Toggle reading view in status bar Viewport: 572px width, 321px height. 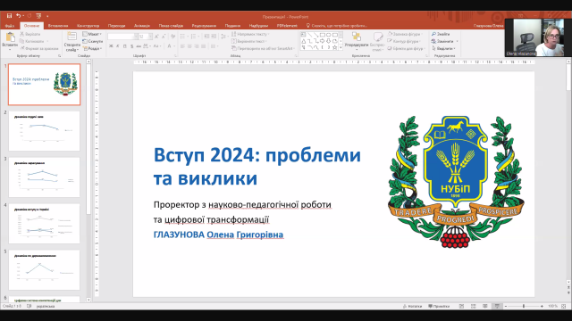[484, 307]
